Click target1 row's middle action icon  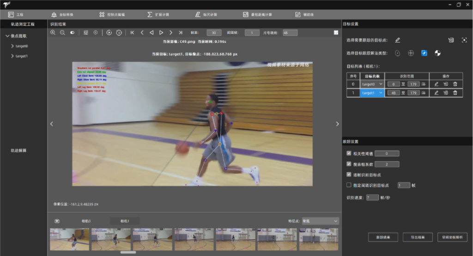pyautogui.click(x=446, y=93)
